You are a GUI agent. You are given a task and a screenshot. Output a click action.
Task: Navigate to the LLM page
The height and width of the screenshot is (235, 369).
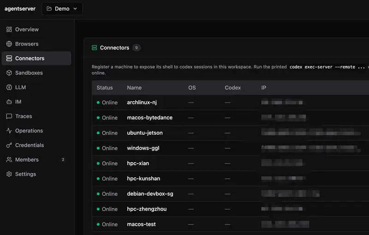pyautogui.click(x=36, y=87)
